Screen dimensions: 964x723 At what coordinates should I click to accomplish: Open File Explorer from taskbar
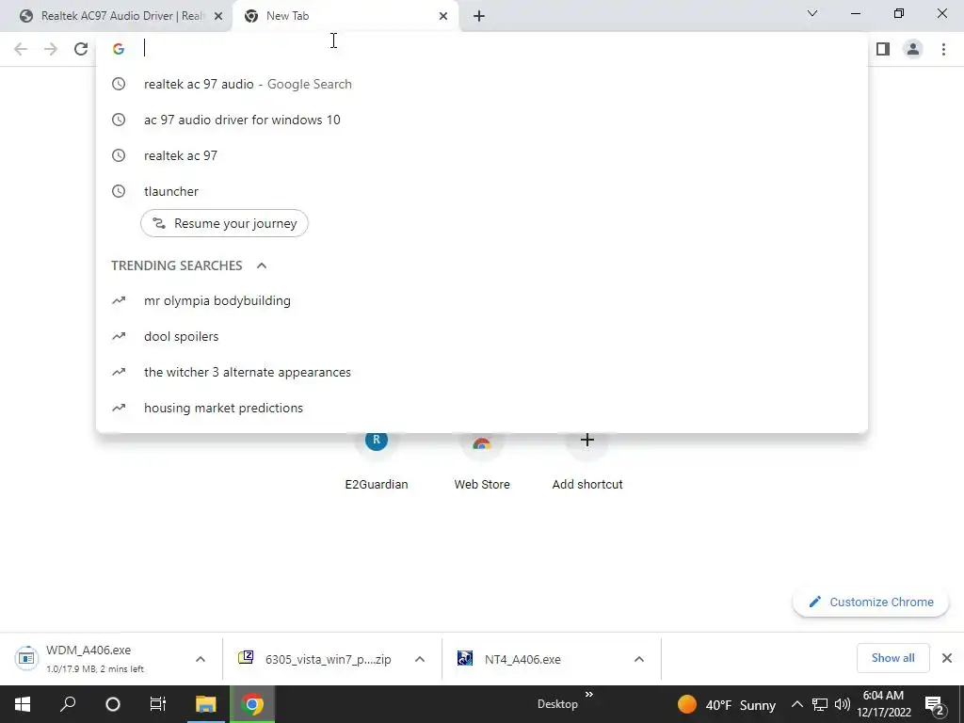tap(206, 704)
